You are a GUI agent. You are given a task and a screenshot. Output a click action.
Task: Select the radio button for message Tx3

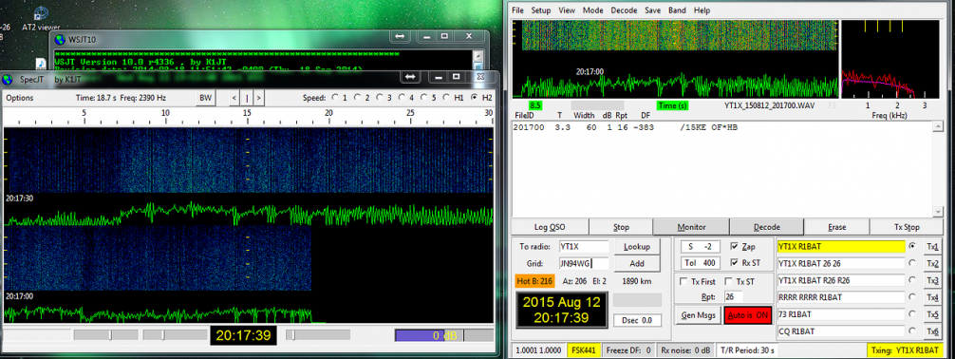pos(911,280)
